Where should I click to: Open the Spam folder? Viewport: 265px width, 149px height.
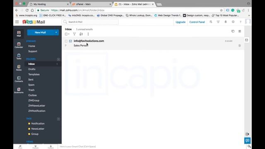tap(31, 85)
